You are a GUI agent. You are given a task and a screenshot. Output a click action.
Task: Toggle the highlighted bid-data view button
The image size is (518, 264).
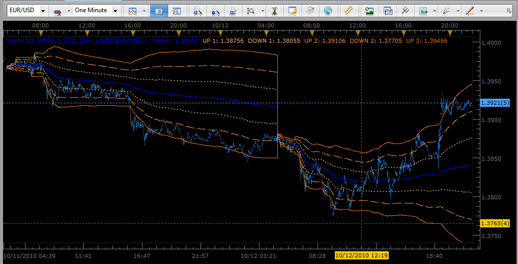(x=159, y=11)
